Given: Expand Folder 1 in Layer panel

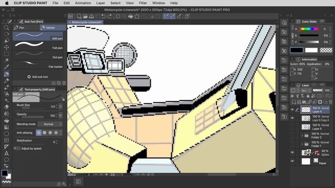Looking at the screenshot, I should (302, 144).
